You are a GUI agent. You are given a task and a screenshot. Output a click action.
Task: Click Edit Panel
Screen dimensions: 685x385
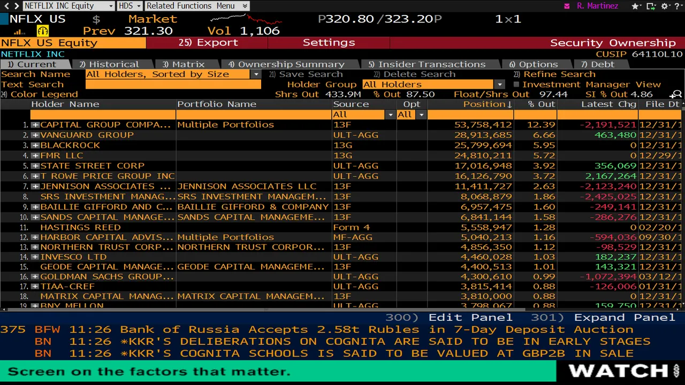(x=449, y=318)
